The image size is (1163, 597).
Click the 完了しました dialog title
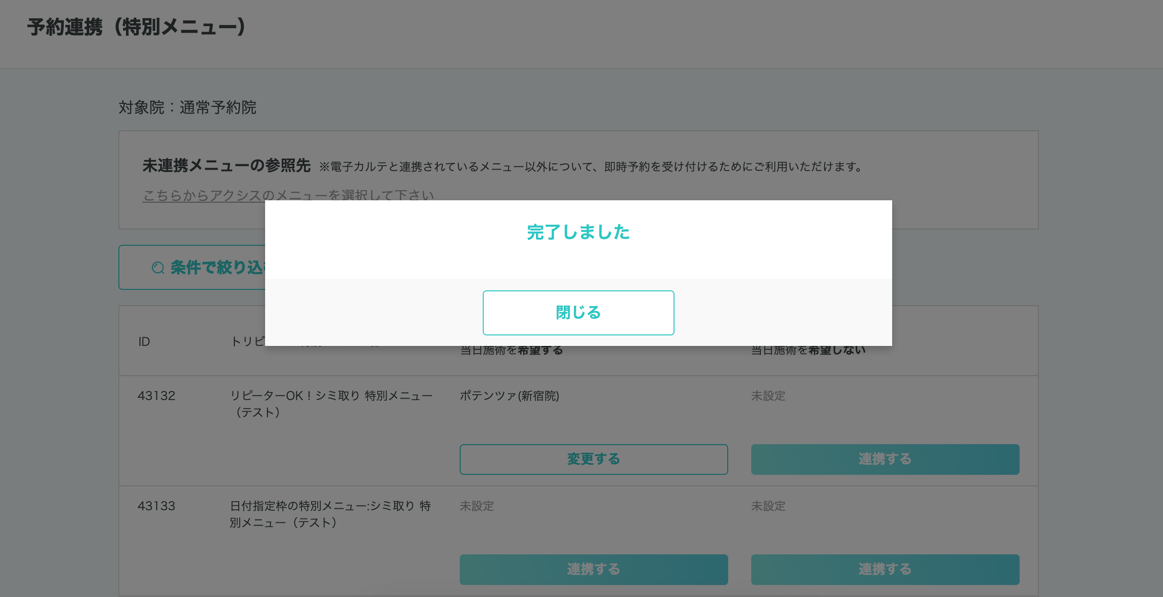578,232
